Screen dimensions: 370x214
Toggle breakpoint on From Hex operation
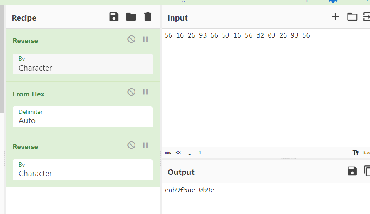(x=145, y=92)
